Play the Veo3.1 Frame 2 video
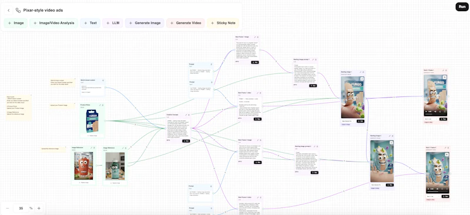 pyautogui.click(x=429, y=189)
